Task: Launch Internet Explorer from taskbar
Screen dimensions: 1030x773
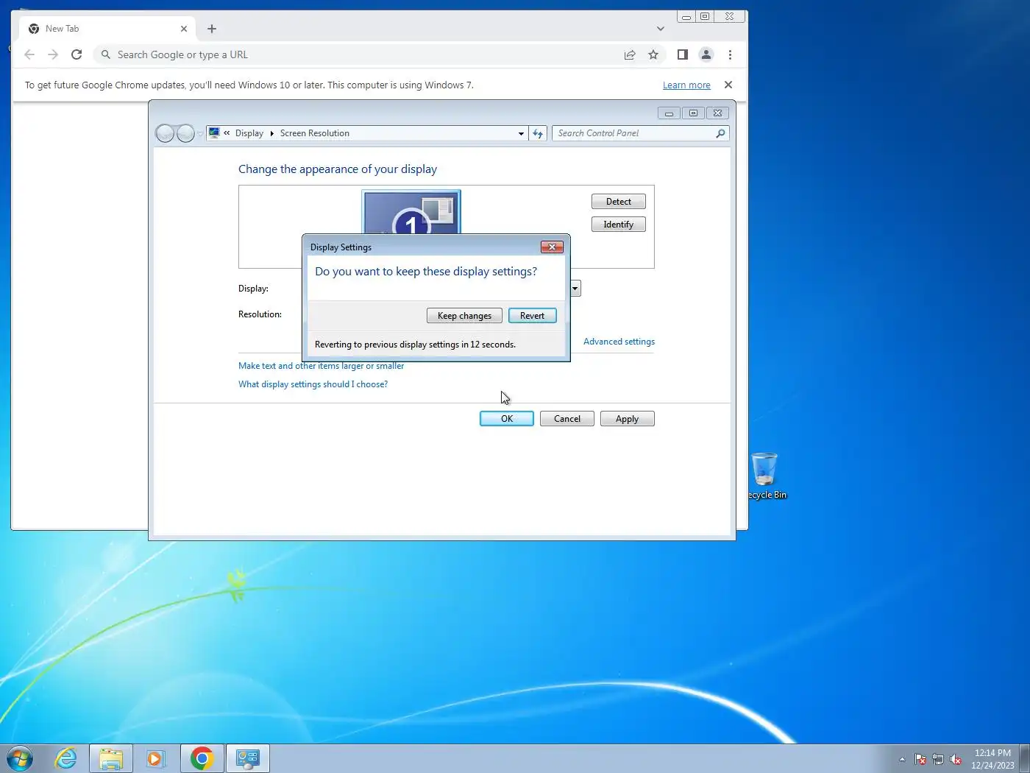Action: click(x=66, y=758)
